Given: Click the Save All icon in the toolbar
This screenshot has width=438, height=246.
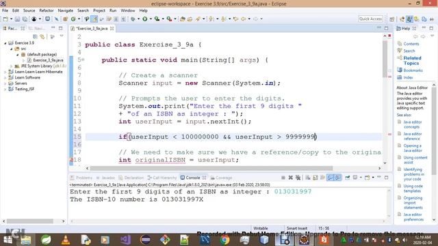Looking at the screenshot, I should point(25,18).
